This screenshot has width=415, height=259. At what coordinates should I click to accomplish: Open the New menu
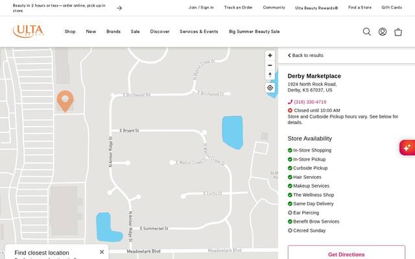[91, 32]
